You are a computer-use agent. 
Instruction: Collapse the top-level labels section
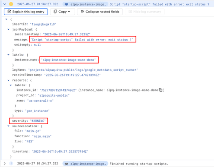coord(9,55)
